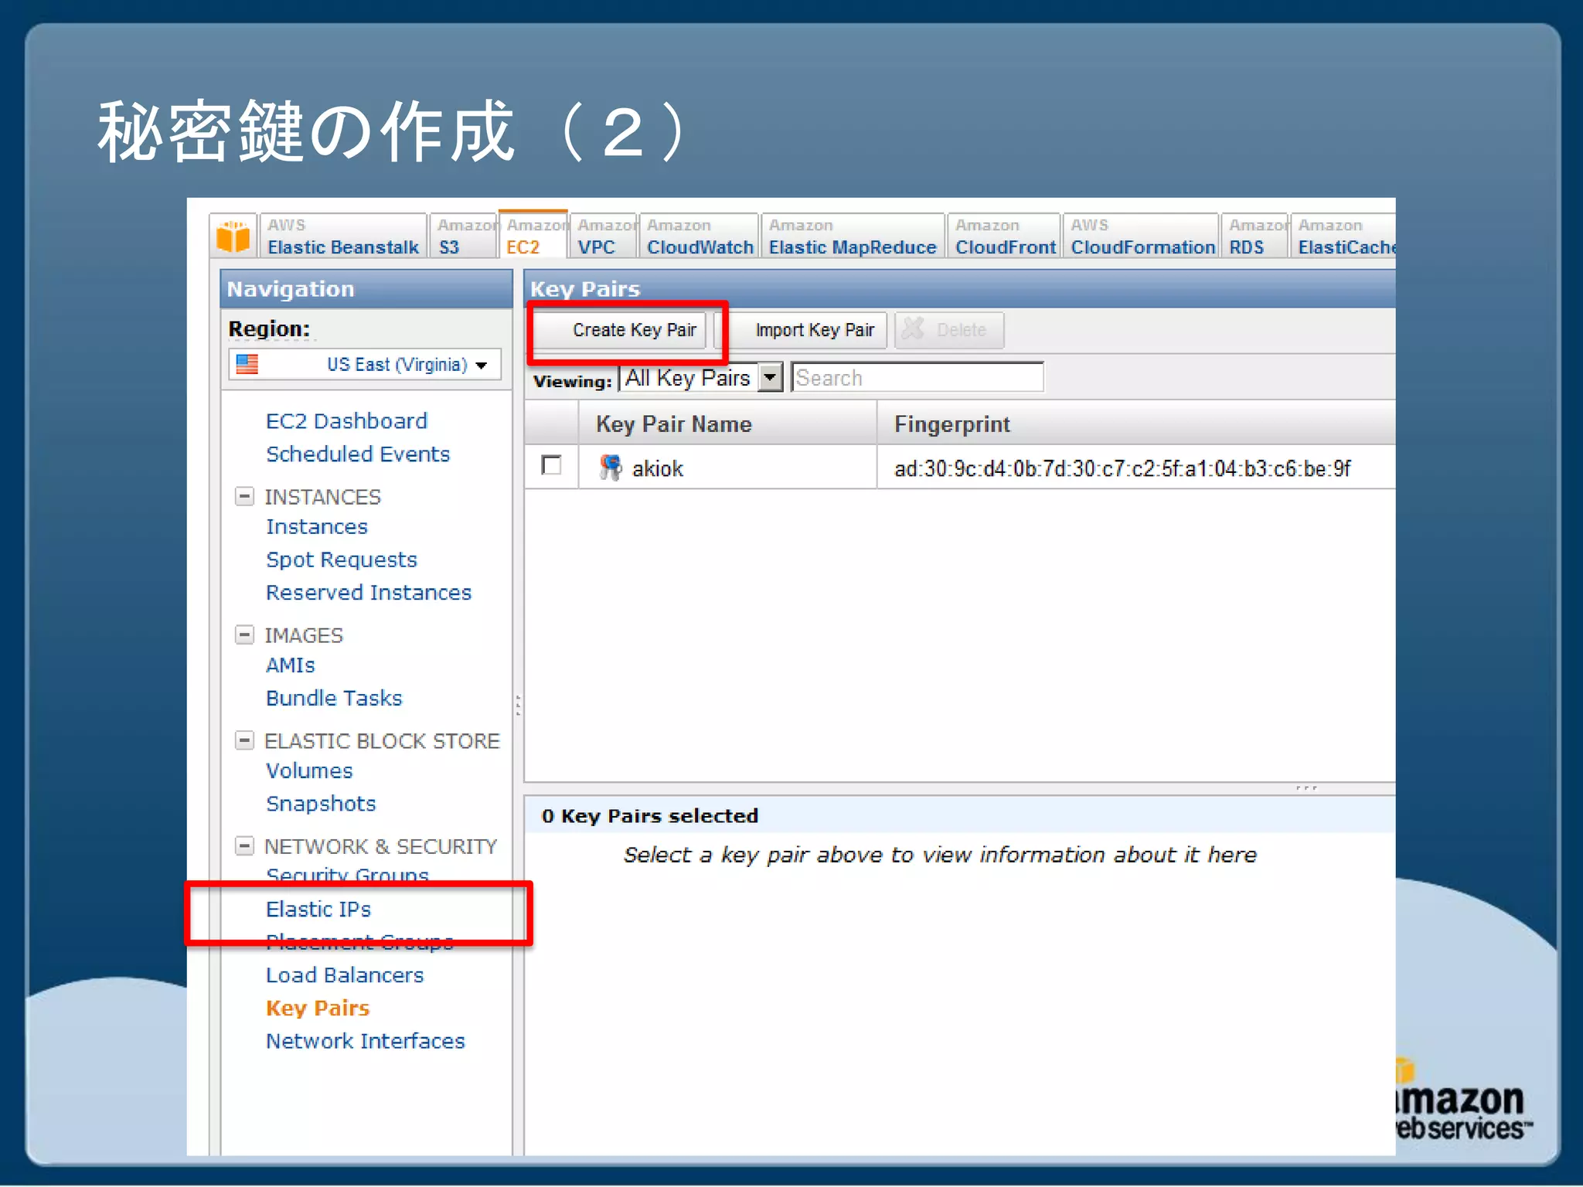The image size is (1583, 1187).
Task: Switch to the Amazon S3 tab
Action: coord(462,236)
